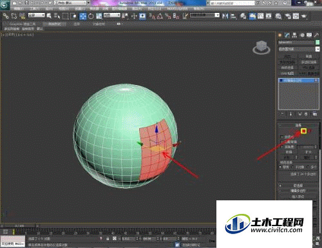Toggle the Percent Snap button
The image size is (322, 248).
click(x=168, y=16)
